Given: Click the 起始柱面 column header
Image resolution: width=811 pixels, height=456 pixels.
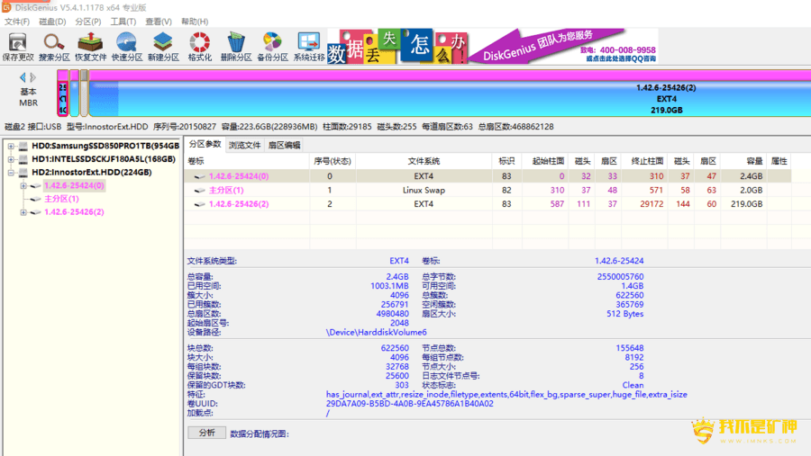Looking at the screenshot, I should point(548,162).
